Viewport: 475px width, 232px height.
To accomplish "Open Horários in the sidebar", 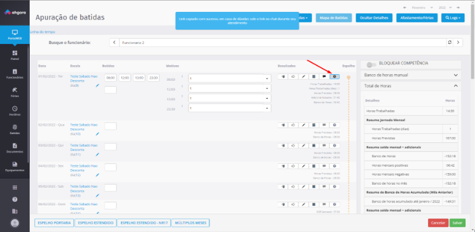I will pyautogui.click(x=15, y=111).
